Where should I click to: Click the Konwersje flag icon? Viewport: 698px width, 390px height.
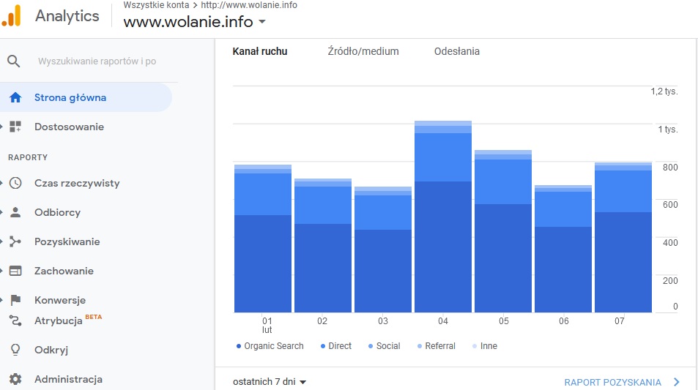click(15, 300)
